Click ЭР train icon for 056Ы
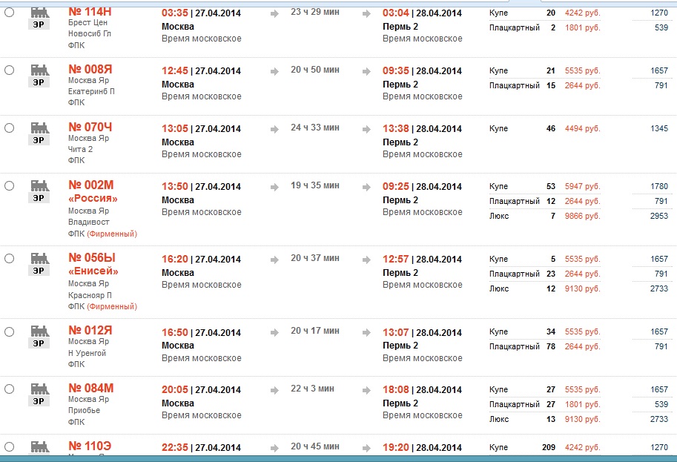 [x=39, y=263]
